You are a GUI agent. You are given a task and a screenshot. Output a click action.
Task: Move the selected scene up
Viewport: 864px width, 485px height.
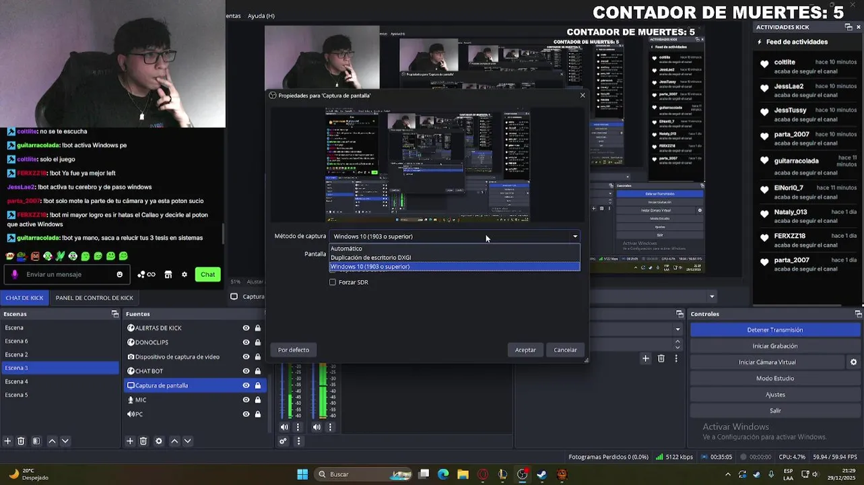point(52,441)
